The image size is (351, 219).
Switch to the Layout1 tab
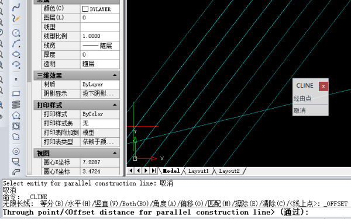198,171
